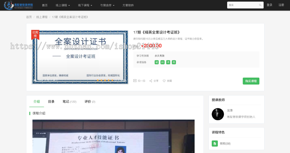The height and width of the screenshot is (153, 290).
Task: Click the breadcrumb text 17期《精英全案设计考证班》
Action: (70, 17)
